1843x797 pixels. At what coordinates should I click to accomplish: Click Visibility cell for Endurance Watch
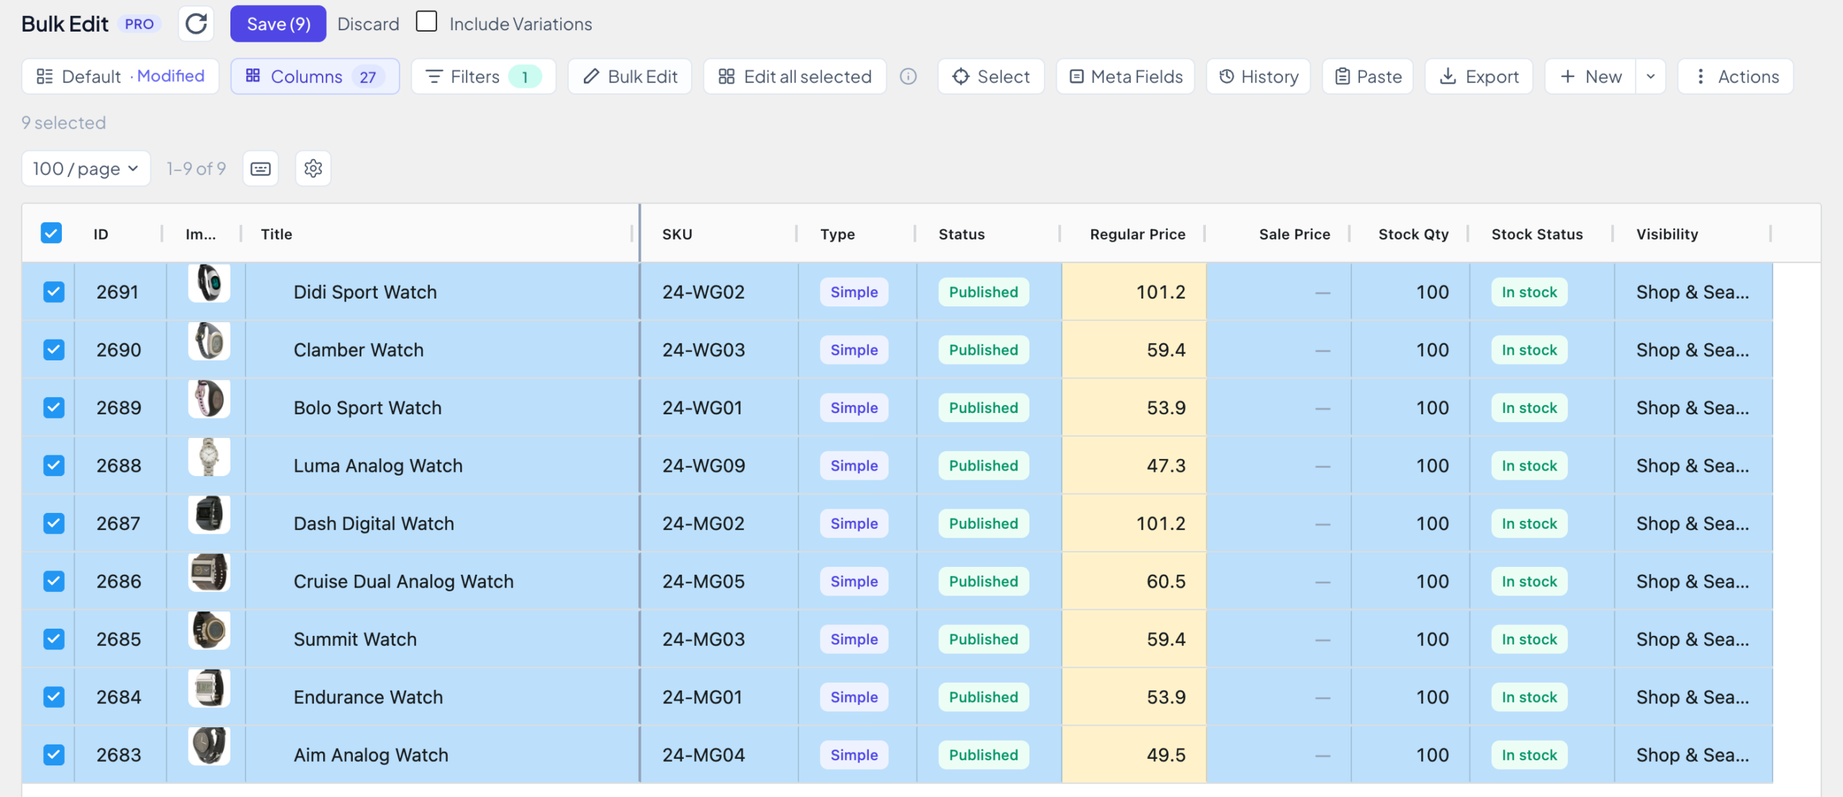point(1693,697)
